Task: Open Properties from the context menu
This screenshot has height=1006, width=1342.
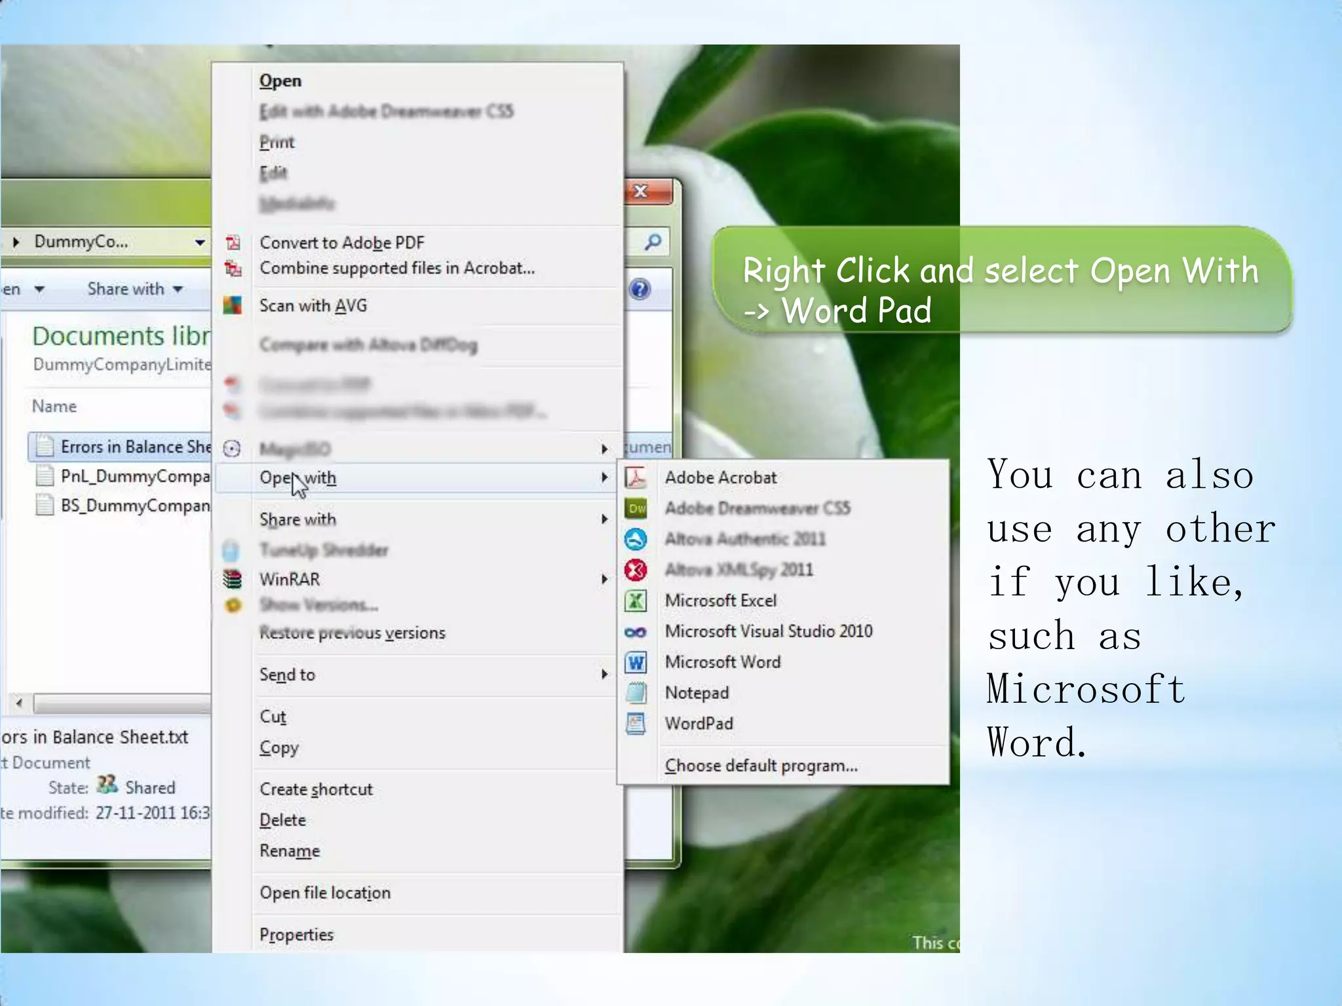Action: [x=297, y=935]
